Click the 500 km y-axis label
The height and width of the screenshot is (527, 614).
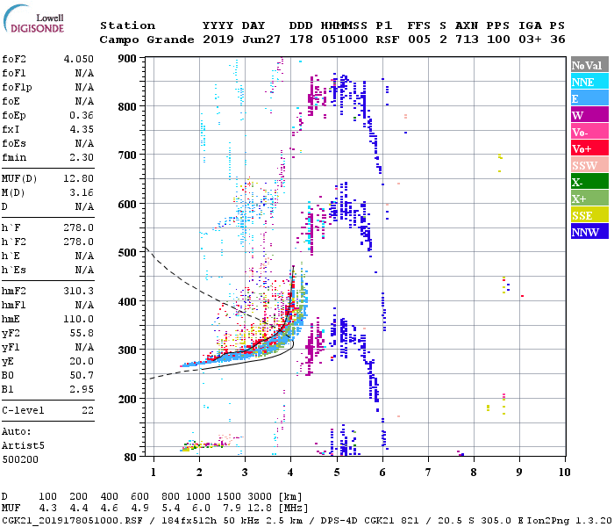(127, 253)
